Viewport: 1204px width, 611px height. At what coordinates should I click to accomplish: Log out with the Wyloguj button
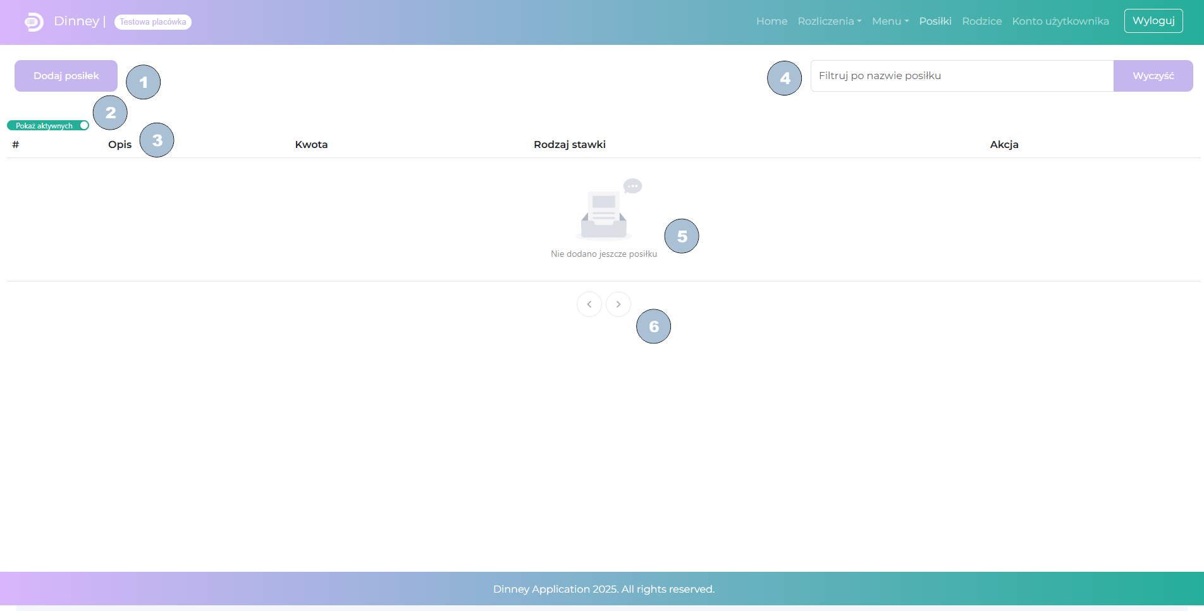[x=1153, y=21]
